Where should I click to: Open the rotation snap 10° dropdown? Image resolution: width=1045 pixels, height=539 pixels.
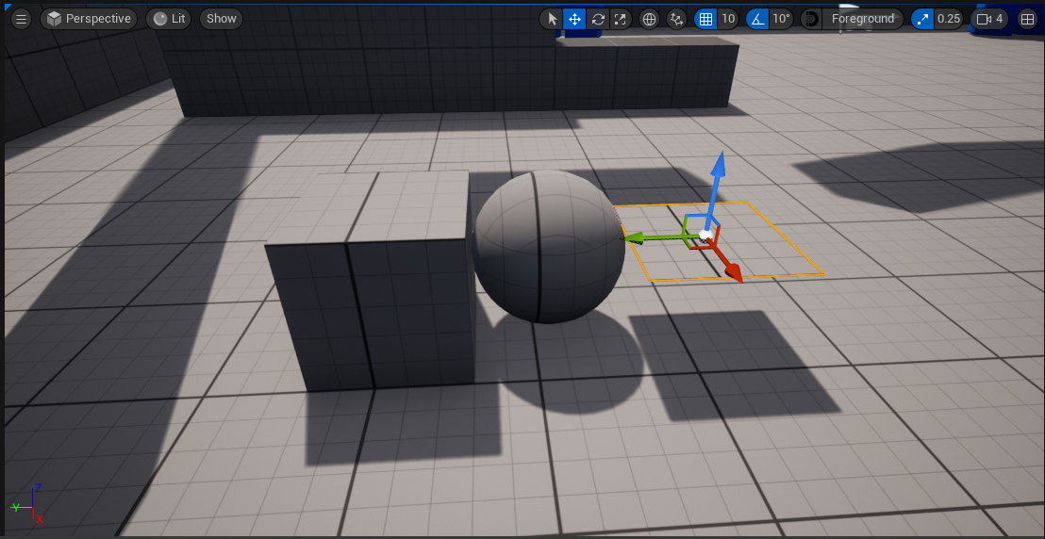pos(780,19)
